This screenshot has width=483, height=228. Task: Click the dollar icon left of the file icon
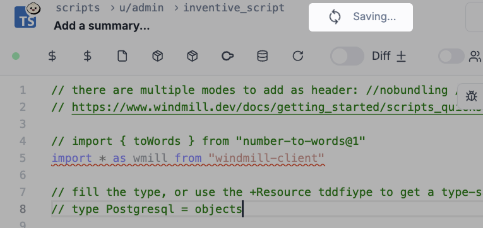click(88, 56)
